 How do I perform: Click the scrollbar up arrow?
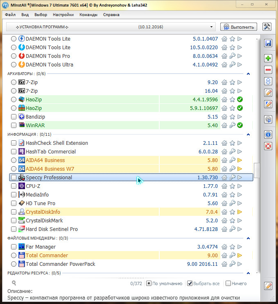click(257, 39)
